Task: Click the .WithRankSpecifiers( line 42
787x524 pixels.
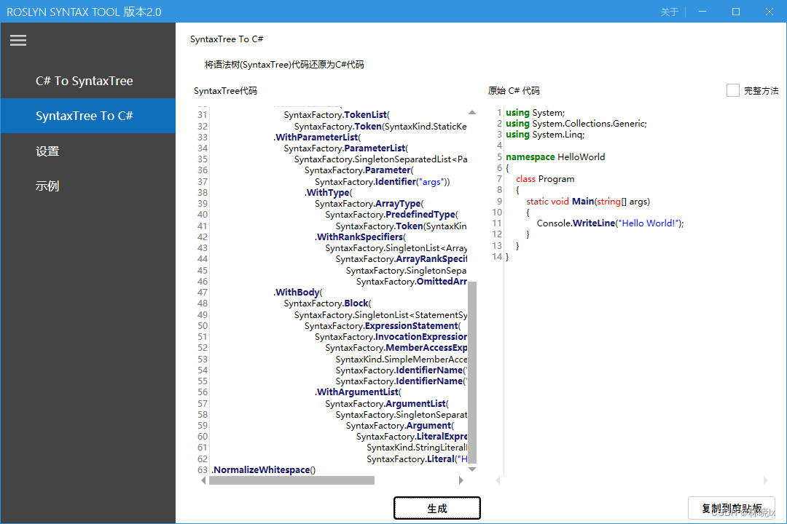Action: [361, 237]
